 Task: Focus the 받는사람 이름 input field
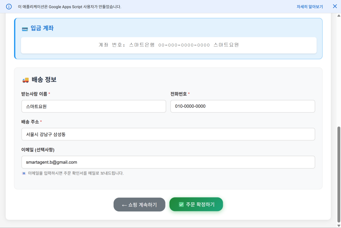(94, 107)
